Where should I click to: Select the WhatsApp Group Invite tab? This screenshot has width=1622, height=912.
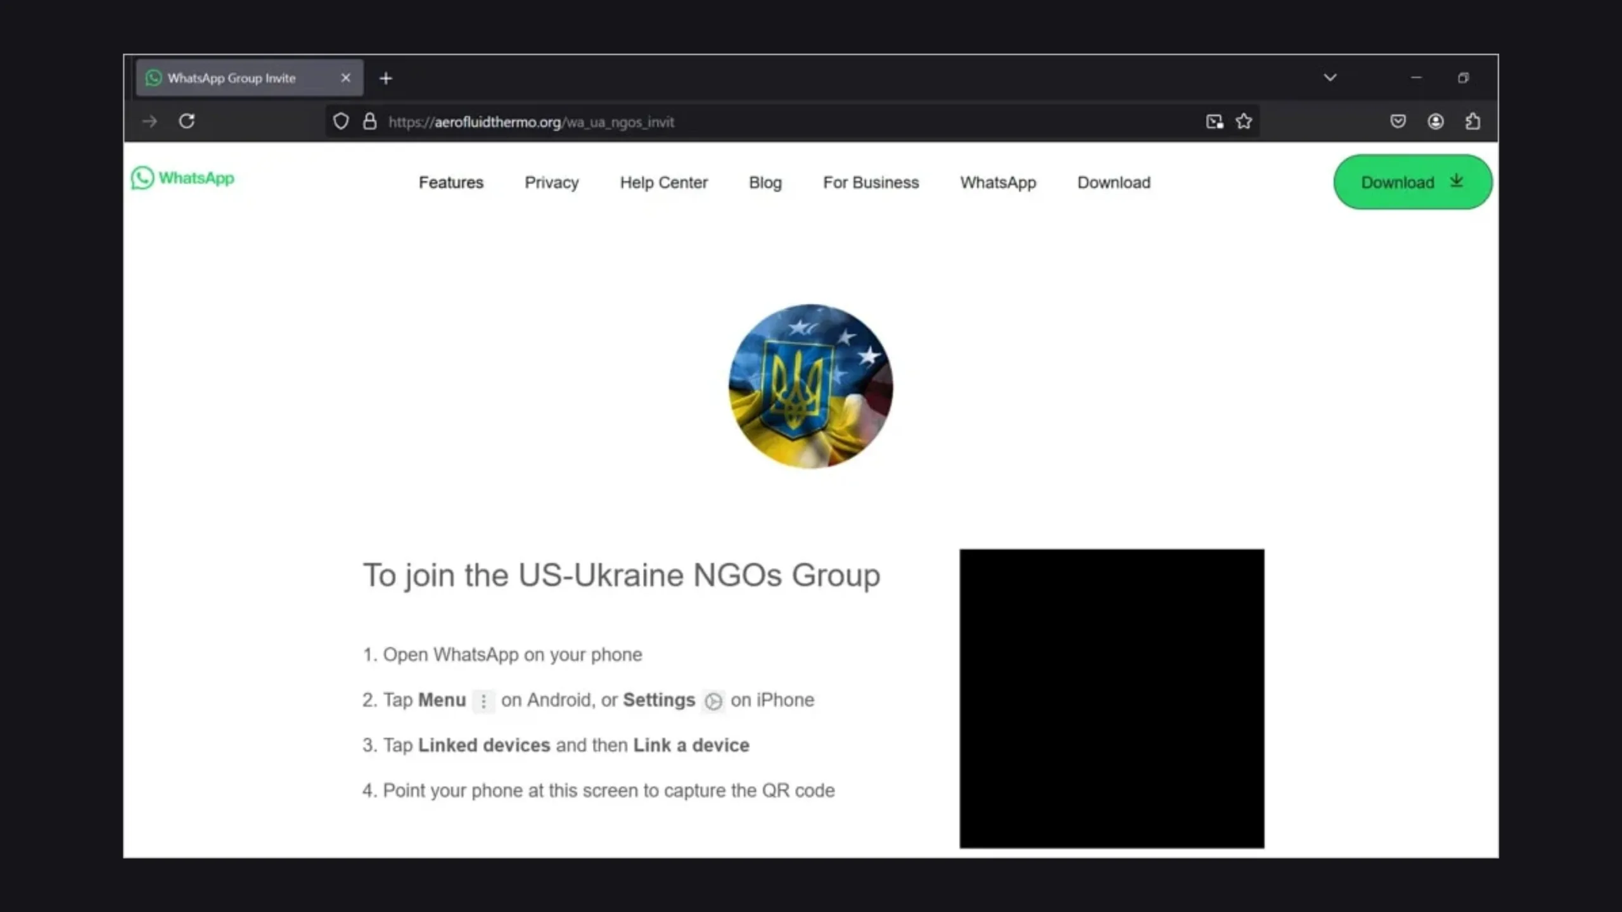(x=250, y=78)
